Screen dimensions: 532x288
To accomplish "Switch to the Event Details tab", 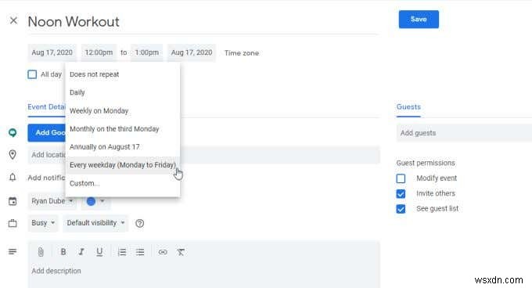I will pyautogui.click(x=46, y=107).
